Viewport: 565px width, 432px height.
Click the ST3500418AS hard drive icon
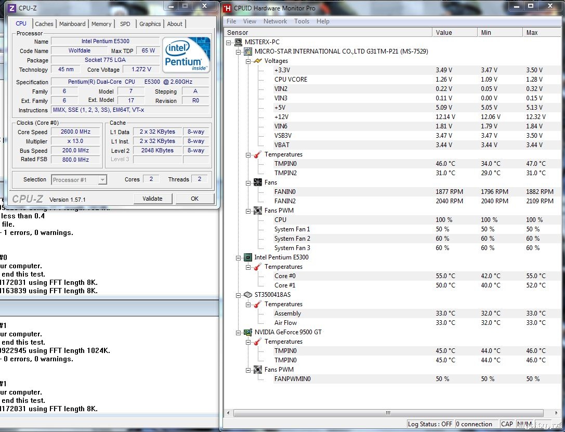coord(248,295)
